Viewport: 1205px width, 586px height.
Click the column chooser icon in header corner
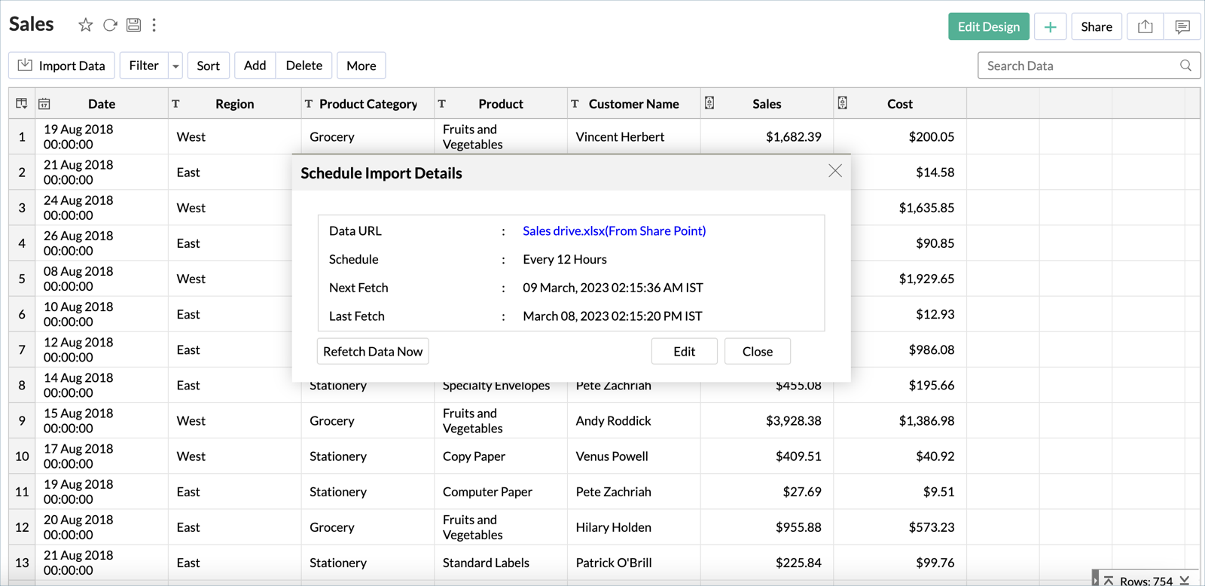coord(21,104)
